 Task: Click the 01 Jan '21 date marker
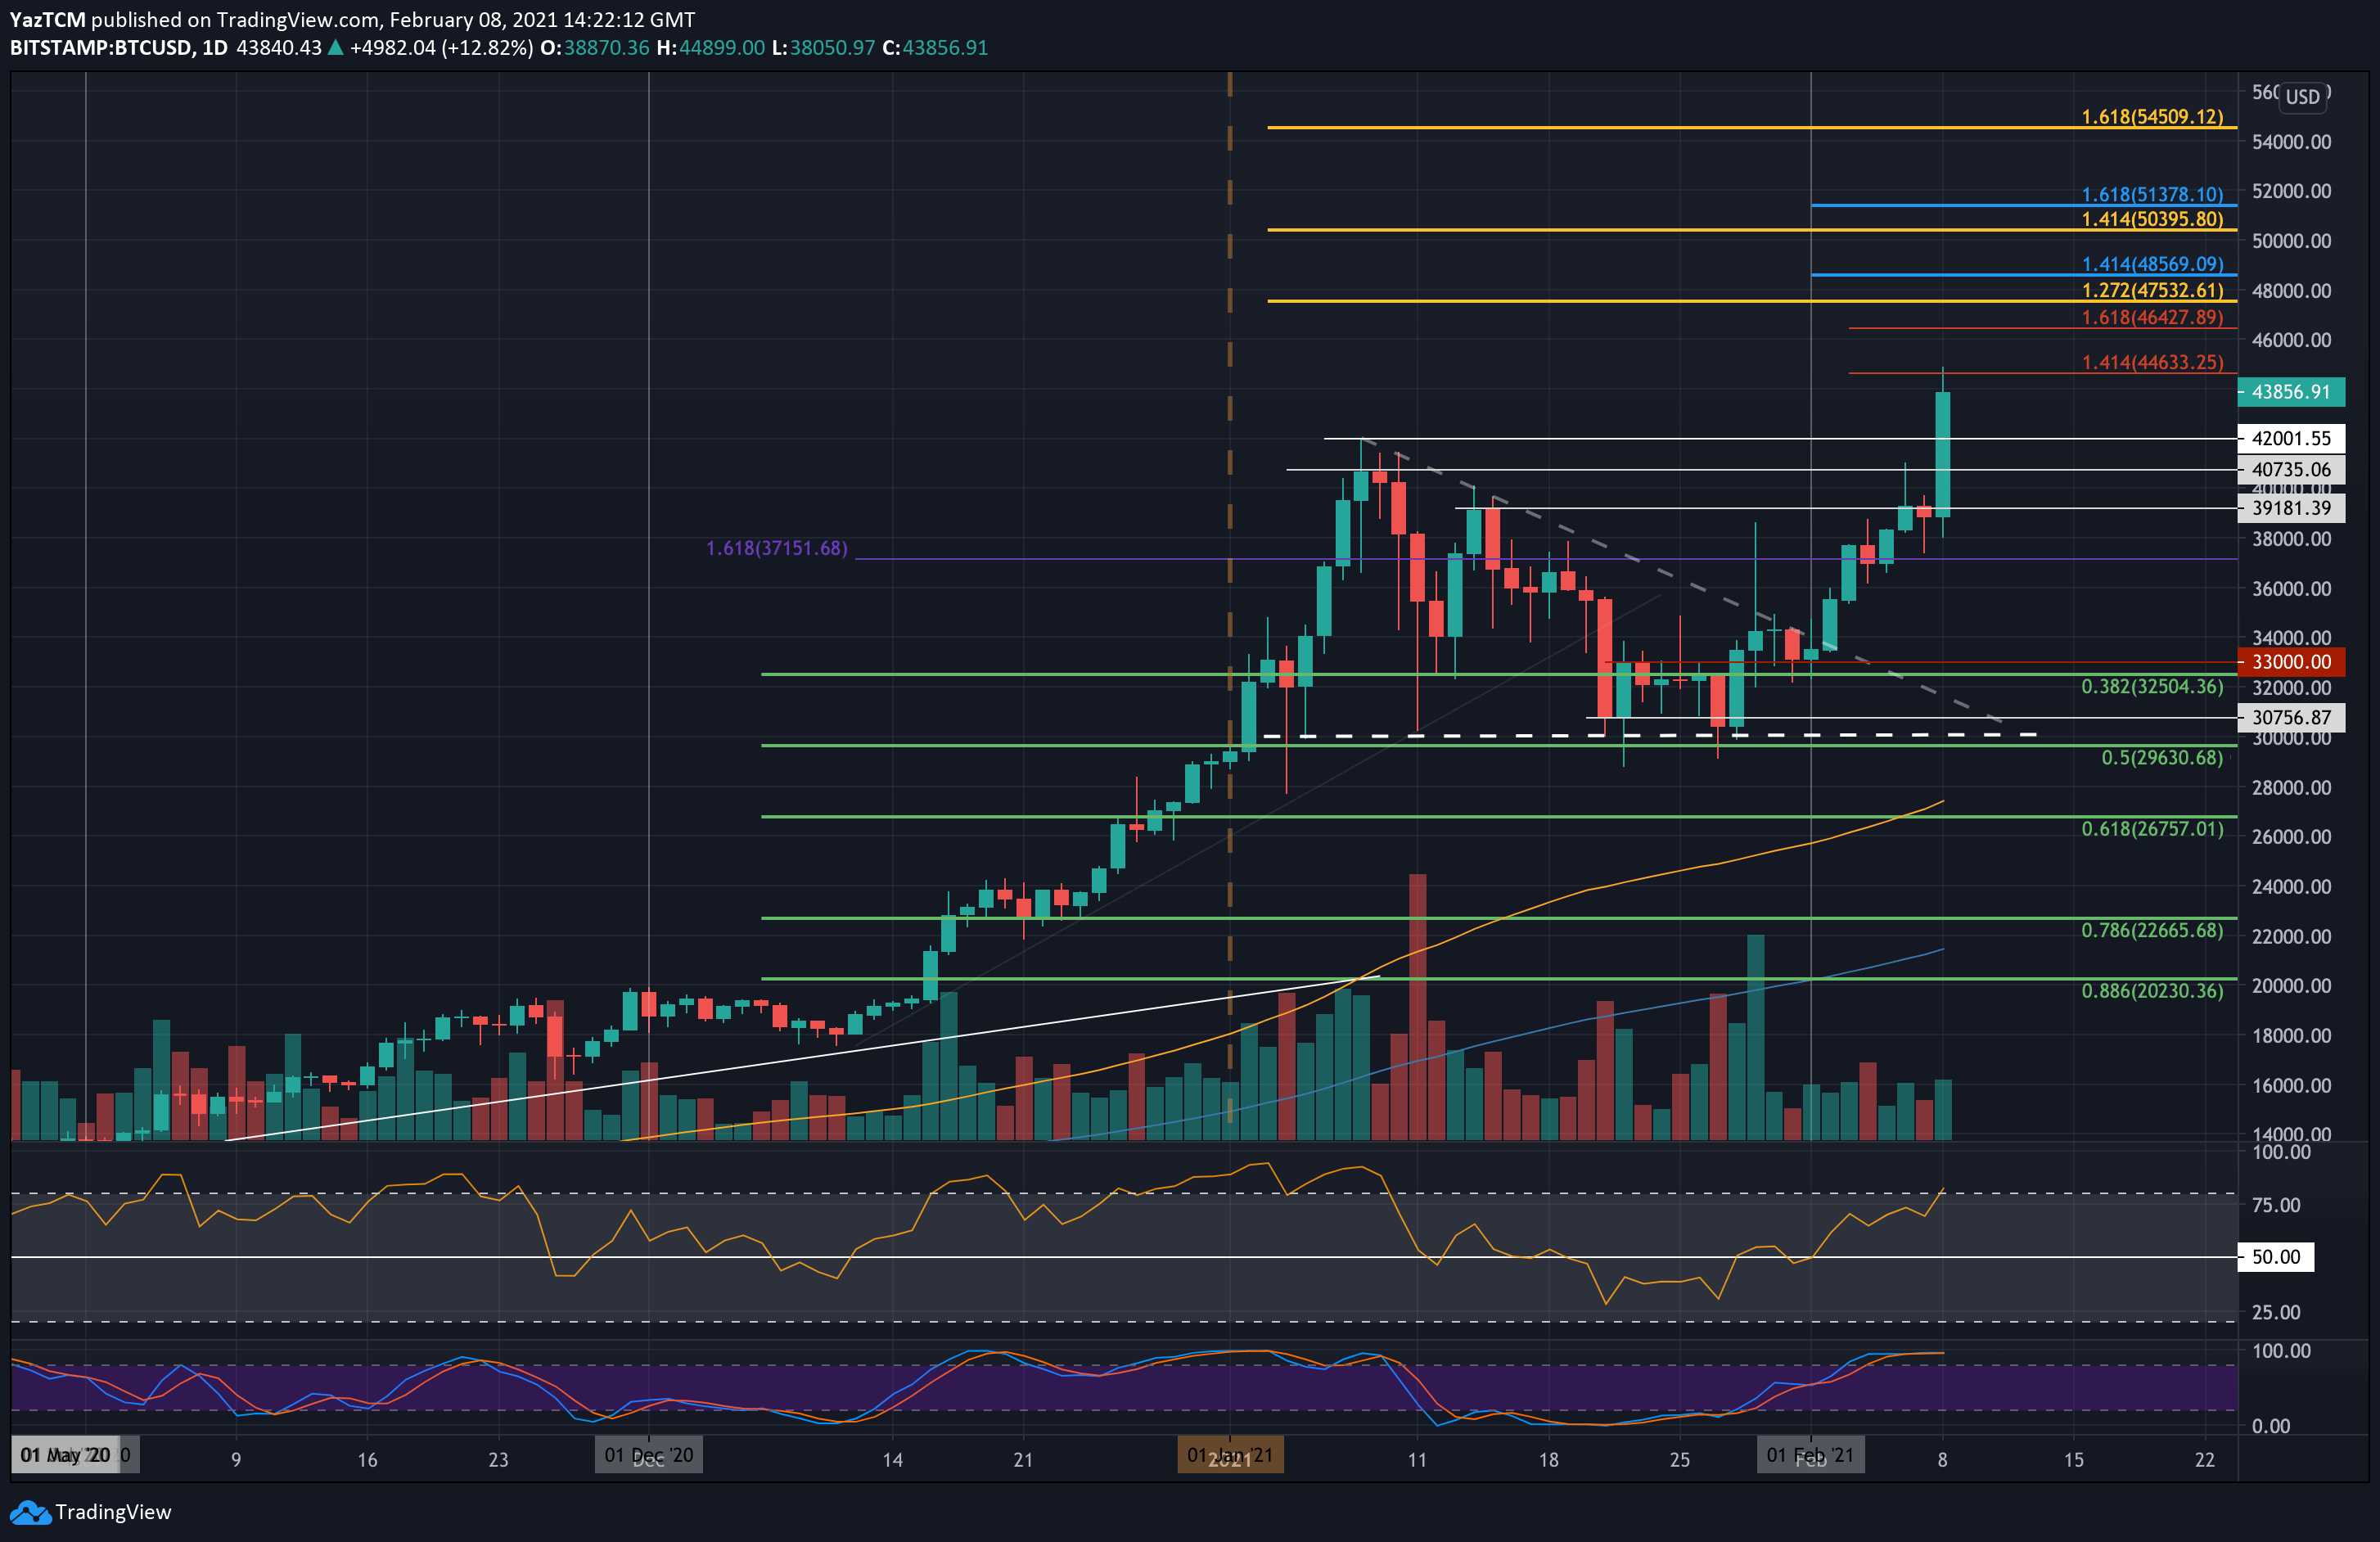(1230, 1455)
